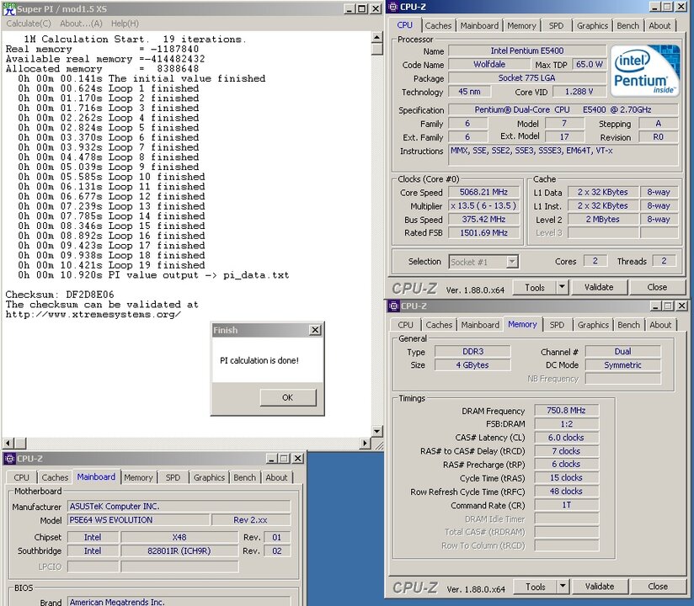694x606 pixels.
Task: Click the motherboard model P5E64 WS EVOLUTION
Action: click(x=138, y=520)
